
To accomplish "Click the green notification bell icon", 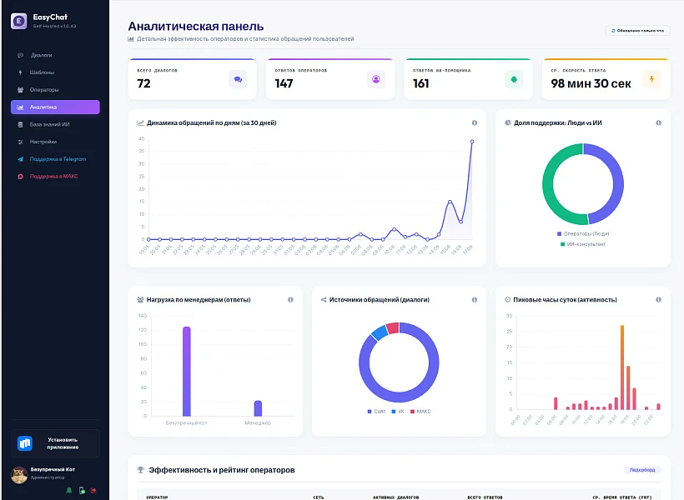I will (x=69, y=490).
